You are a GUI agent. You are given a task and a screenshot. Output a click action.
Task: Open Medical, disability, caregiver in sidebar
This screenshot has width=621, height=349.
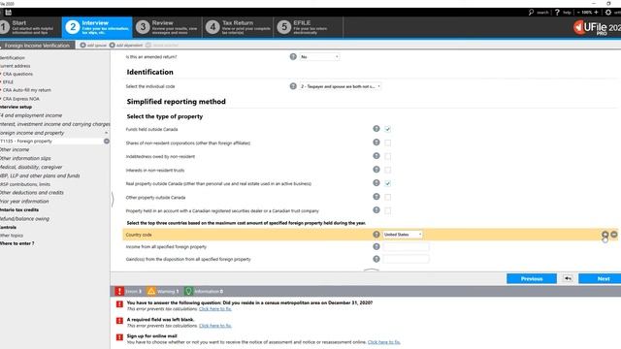tap(31, 167)
